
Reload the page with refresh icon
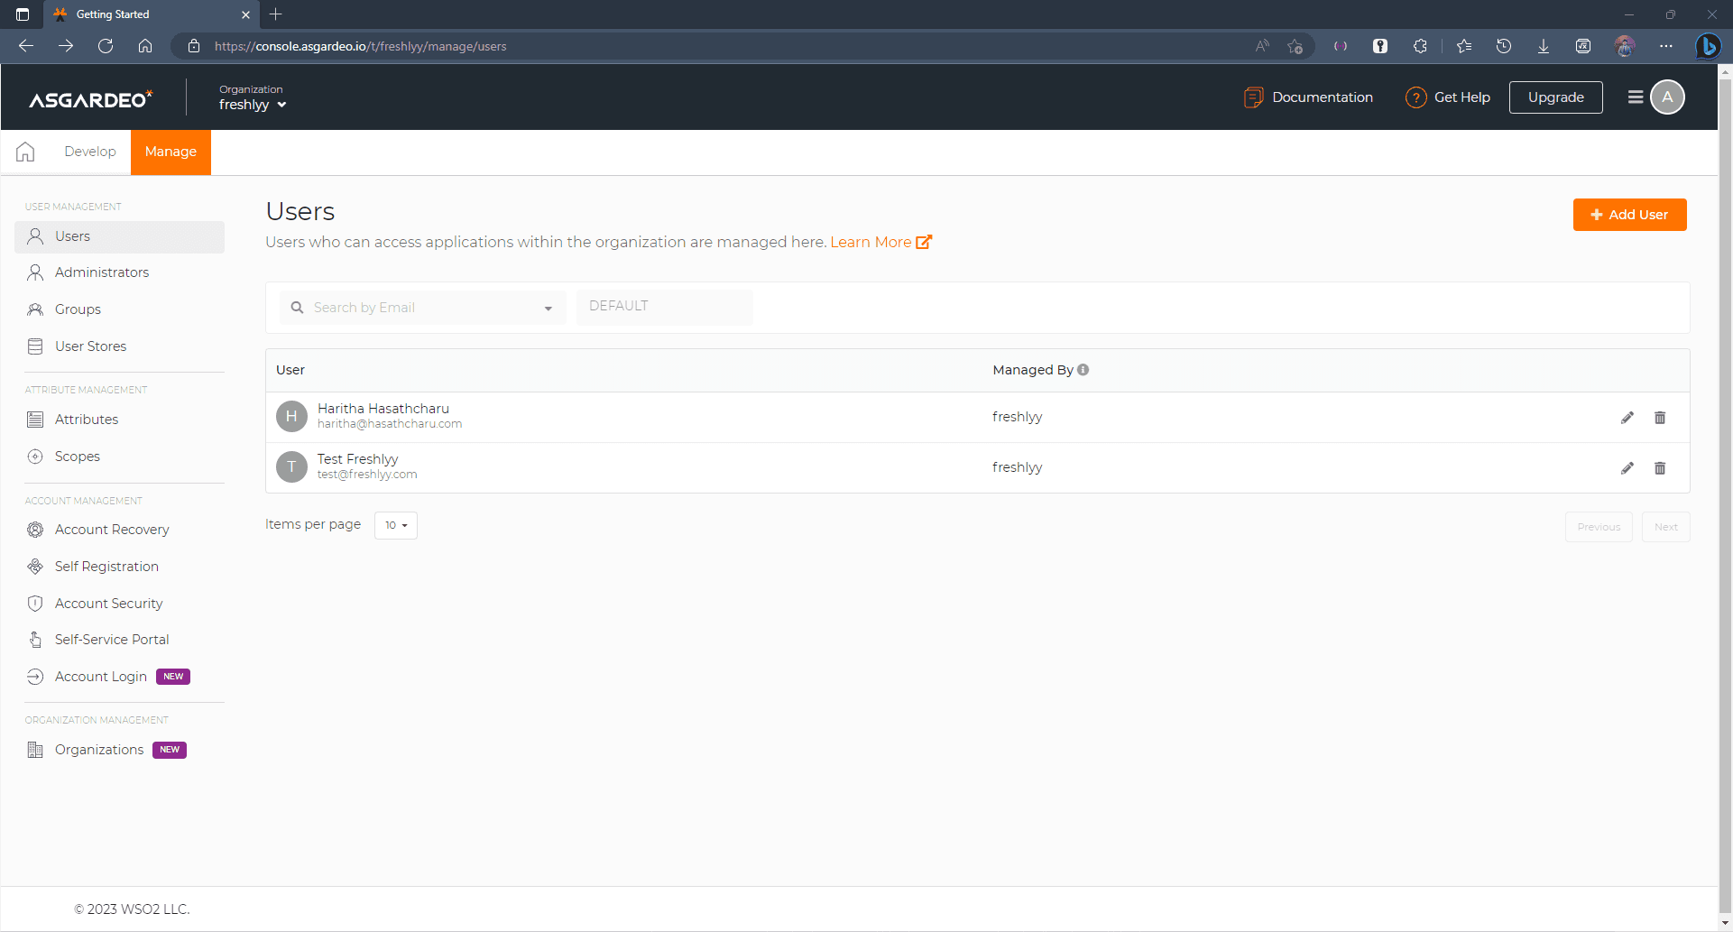pyautogui.click(x=106, y=46)
